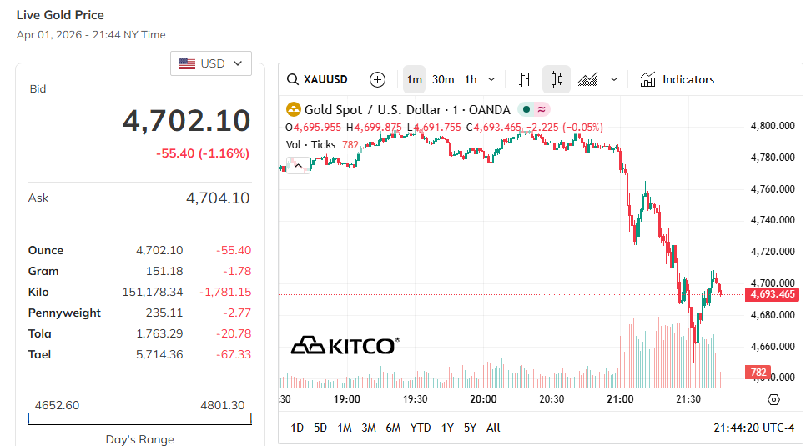806x446 pixels.
Task: Click the 21:44:20 UTC-4 timezone button
Action: (753, 428)
